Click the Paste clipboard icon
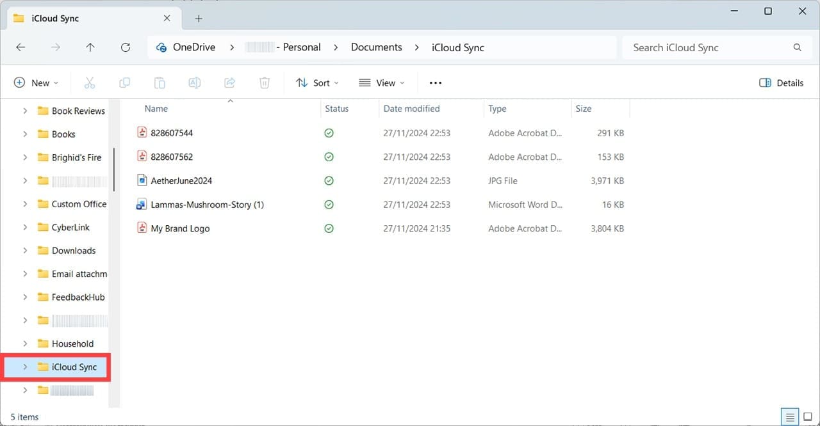 pyautogui.click(x=160, y=83)
